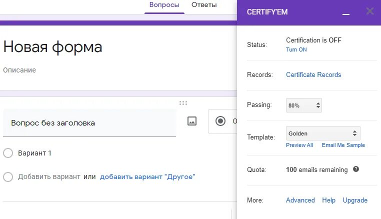The height and width of the screenshot is (219, 381).
Task: Grab the six-dot drag handle above the question
Action: 183,103
